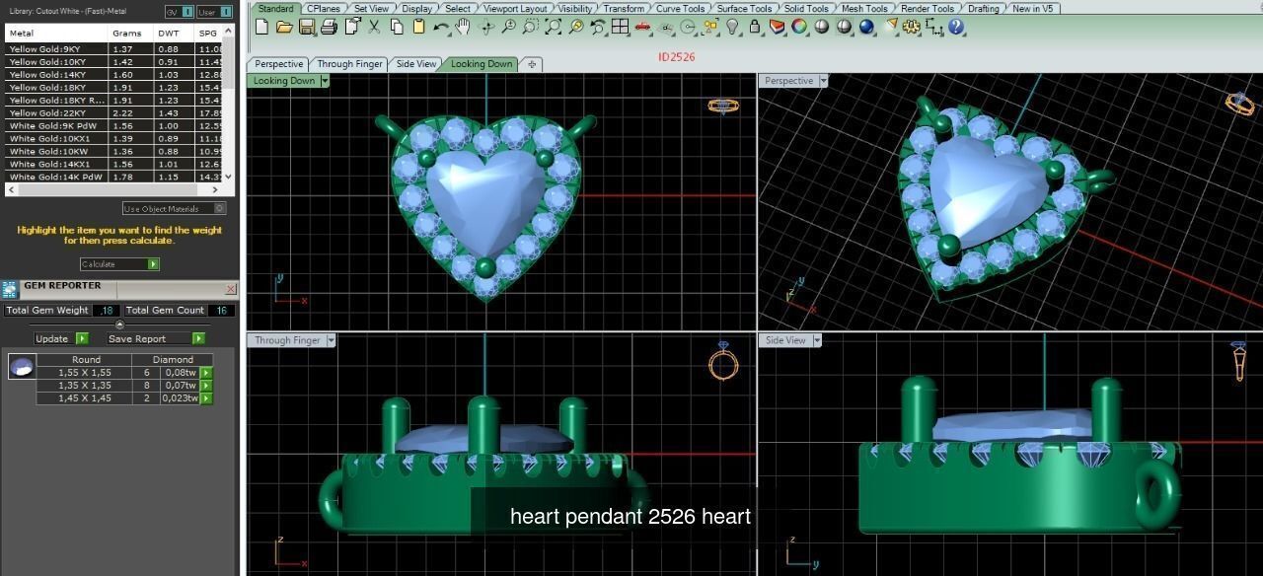Switch to the Drafting toolbar tab

pyautogui.click(x=983, y=8)
